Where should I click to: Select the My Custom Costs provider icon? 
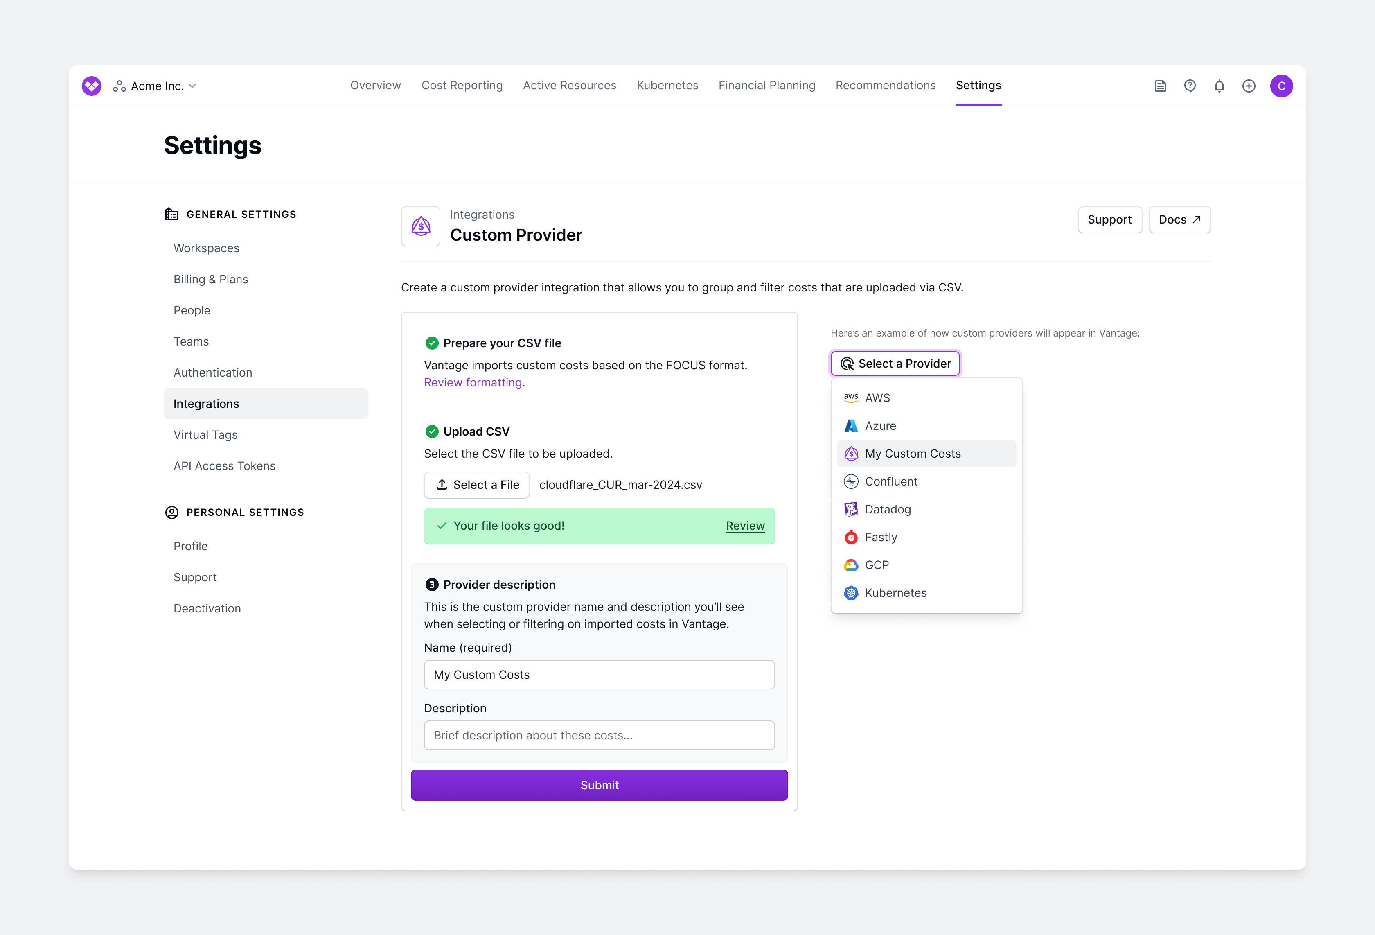tap(850, 453)
